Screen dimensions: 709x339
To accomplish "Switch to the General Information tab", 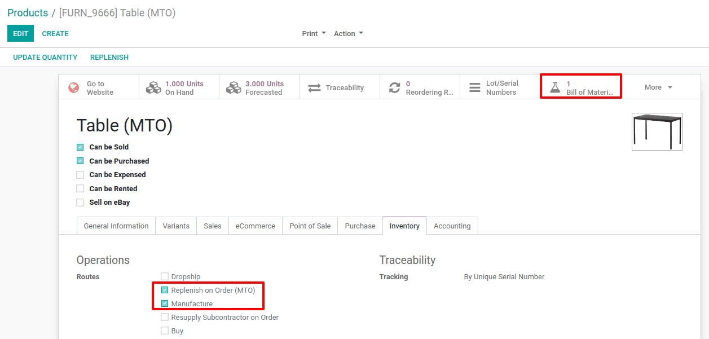I will 116,226.
